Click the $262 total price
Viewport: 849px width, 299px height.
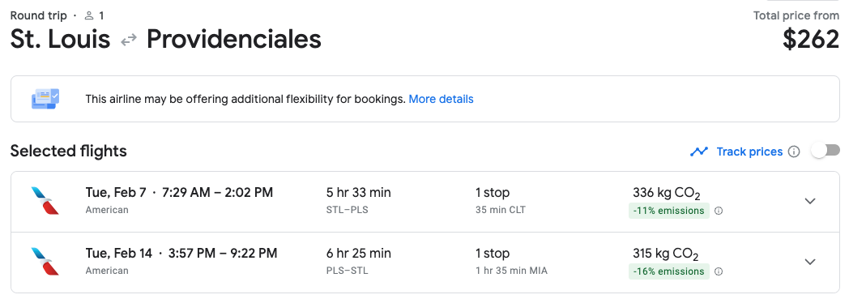pyautogui.click(x=811, y=40)
